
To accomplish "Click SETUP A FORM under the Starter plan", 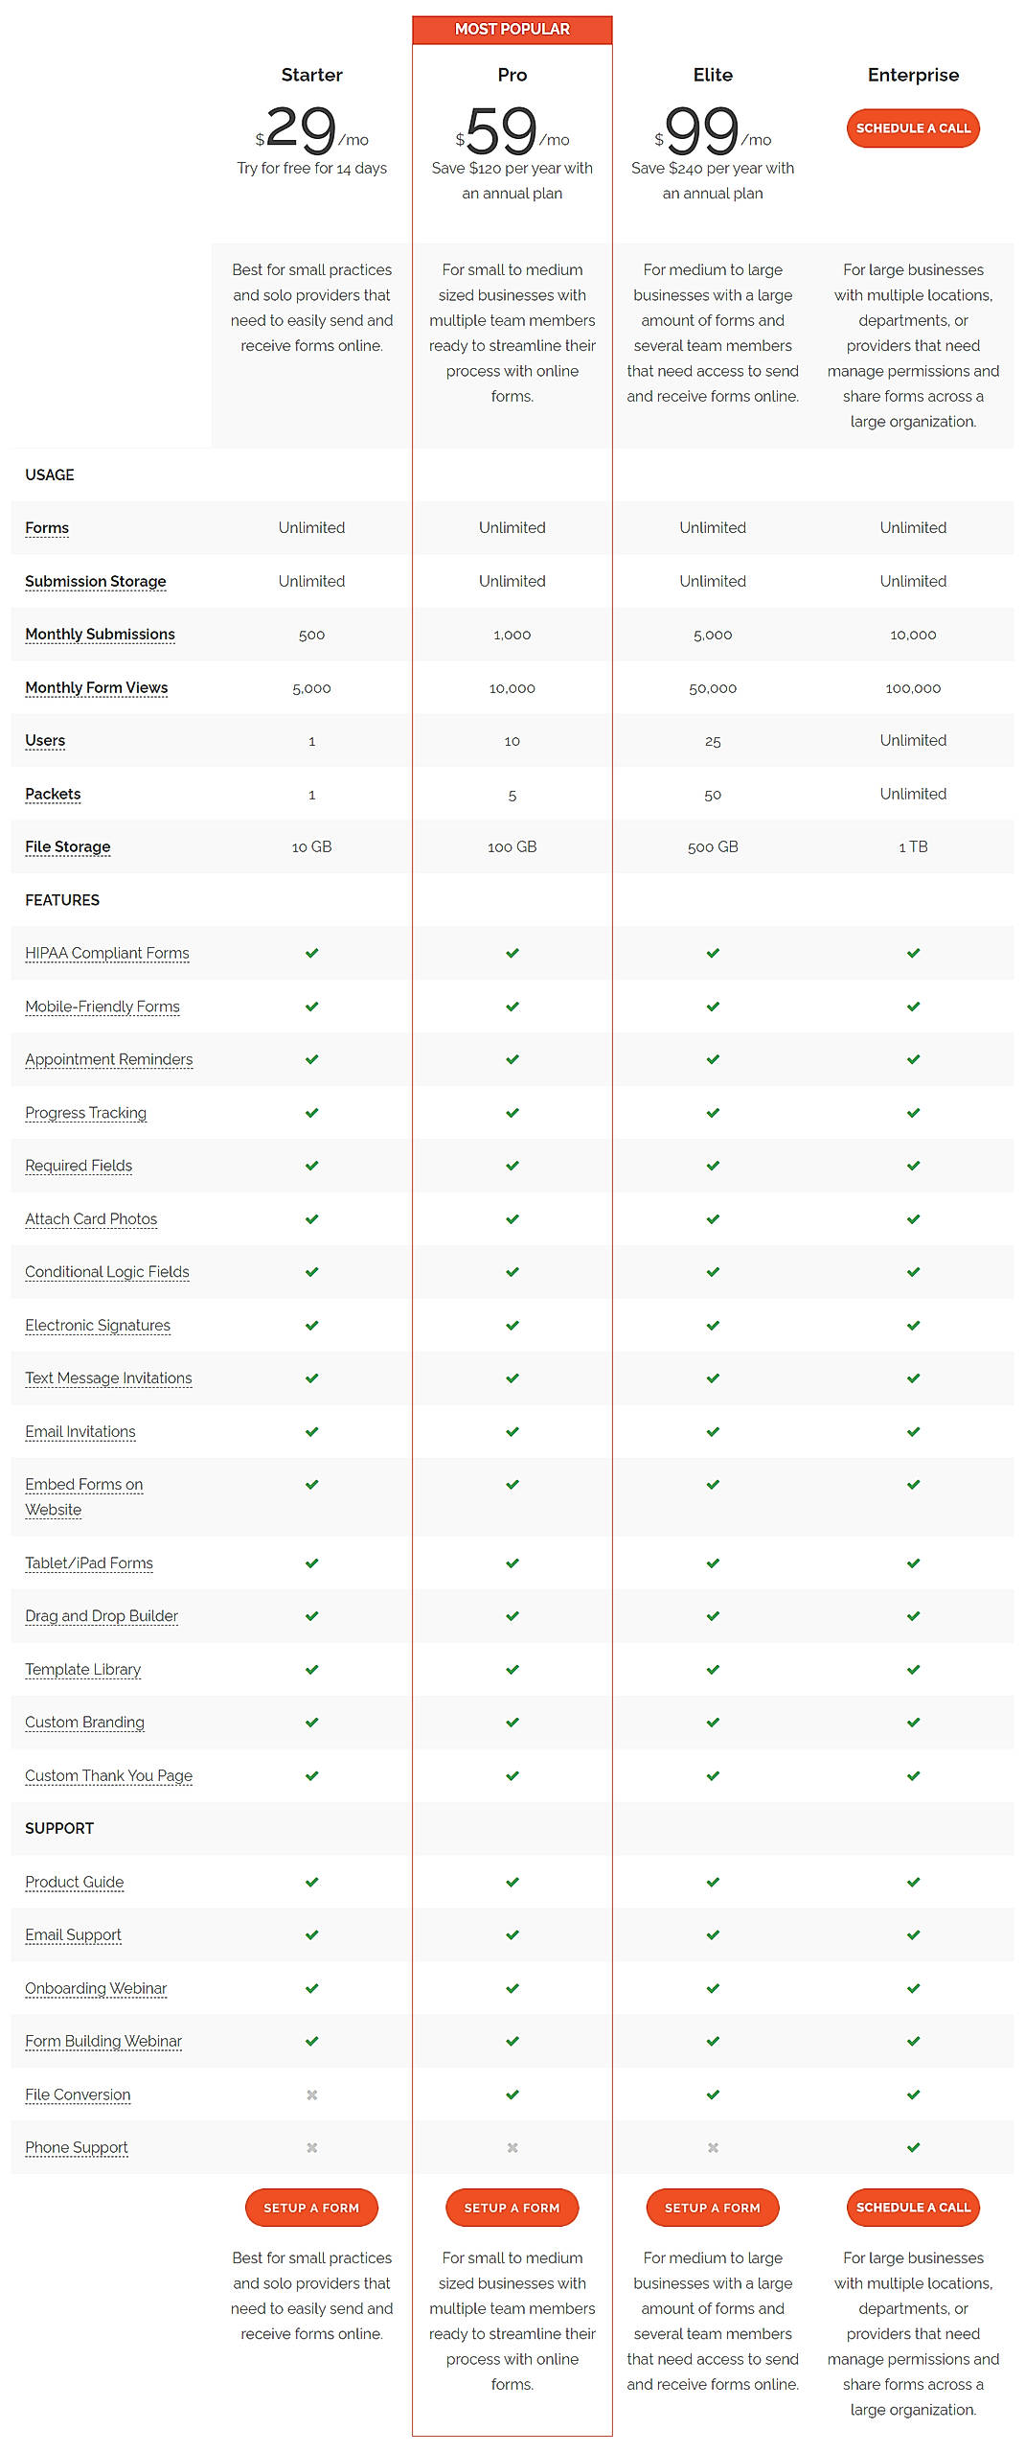I will pos(311,2207).
